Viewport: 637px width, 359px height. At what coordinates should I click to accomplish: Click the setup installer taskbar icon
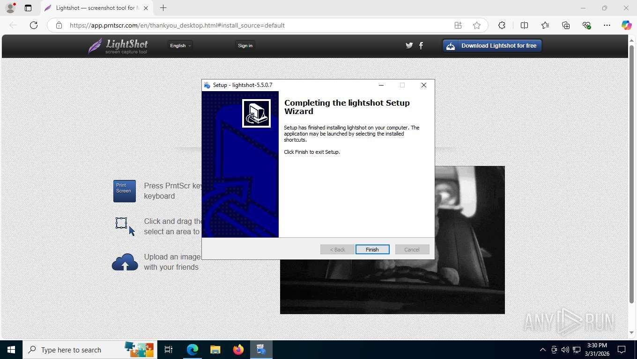[261, 350]
